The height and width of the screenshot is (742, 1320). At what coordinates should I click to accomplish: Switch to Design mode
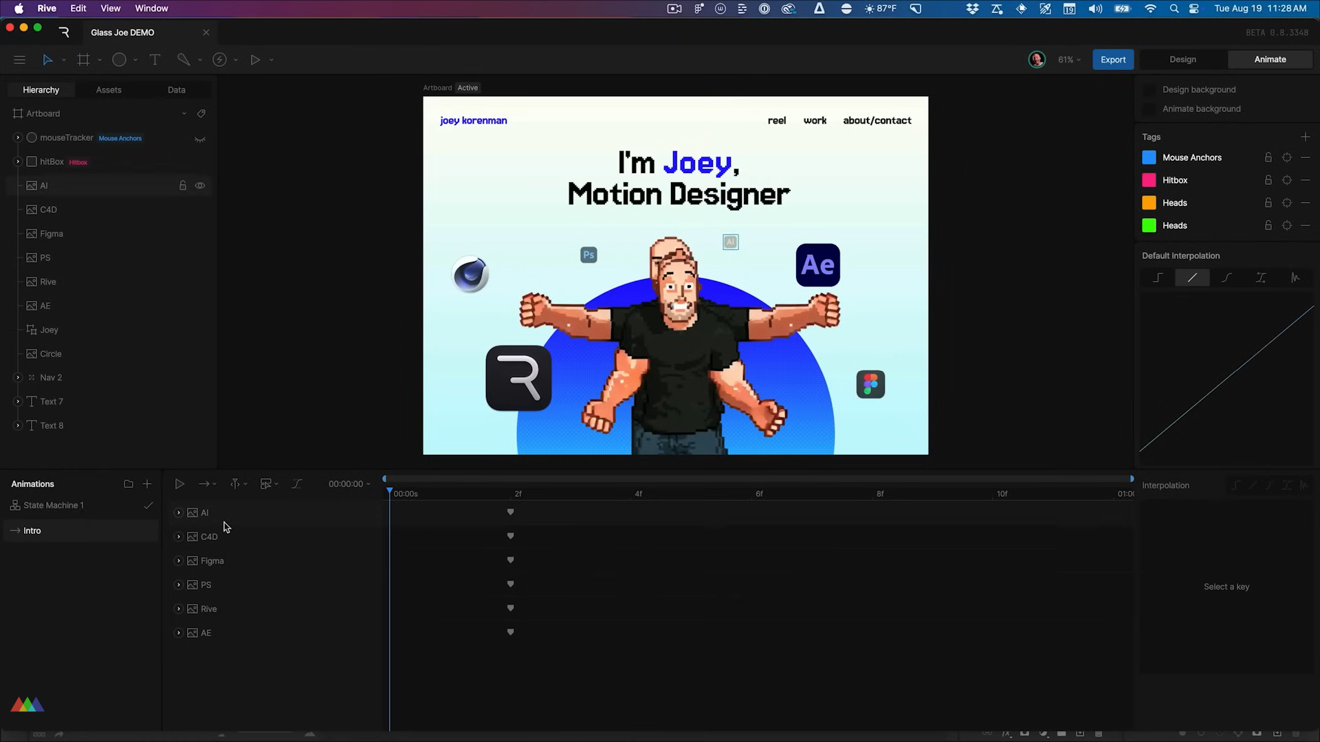point(1182,60)
